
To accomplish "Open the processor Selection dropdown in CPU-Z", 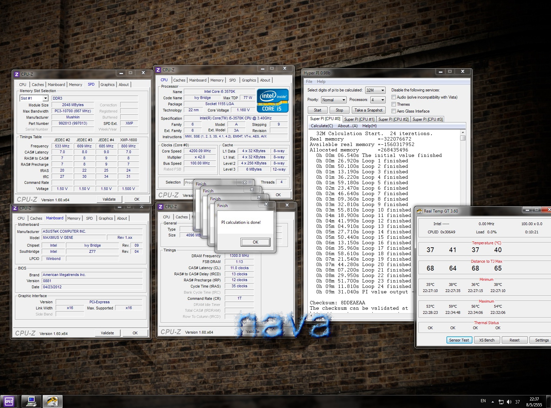I will point(189,183).
